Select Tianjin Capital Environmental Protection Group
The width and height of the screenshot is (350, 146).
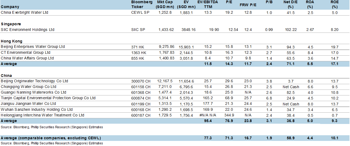(48, 98)
